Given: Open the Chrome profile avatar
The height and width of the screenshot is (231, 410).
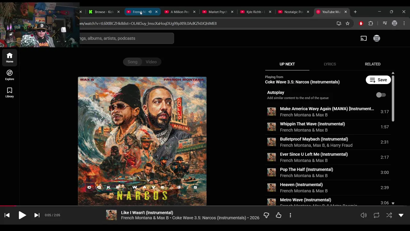Looking at the screenshot, I should pos(395,23).
